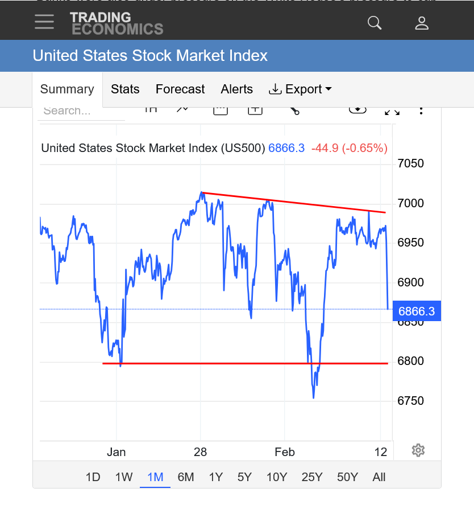
Task: Click the Trading Economics logo
Action: tap(117, 23)
